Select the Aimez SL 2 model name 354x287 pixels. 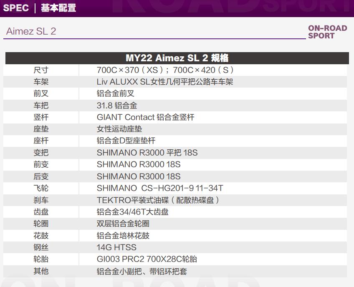(31, 31)
